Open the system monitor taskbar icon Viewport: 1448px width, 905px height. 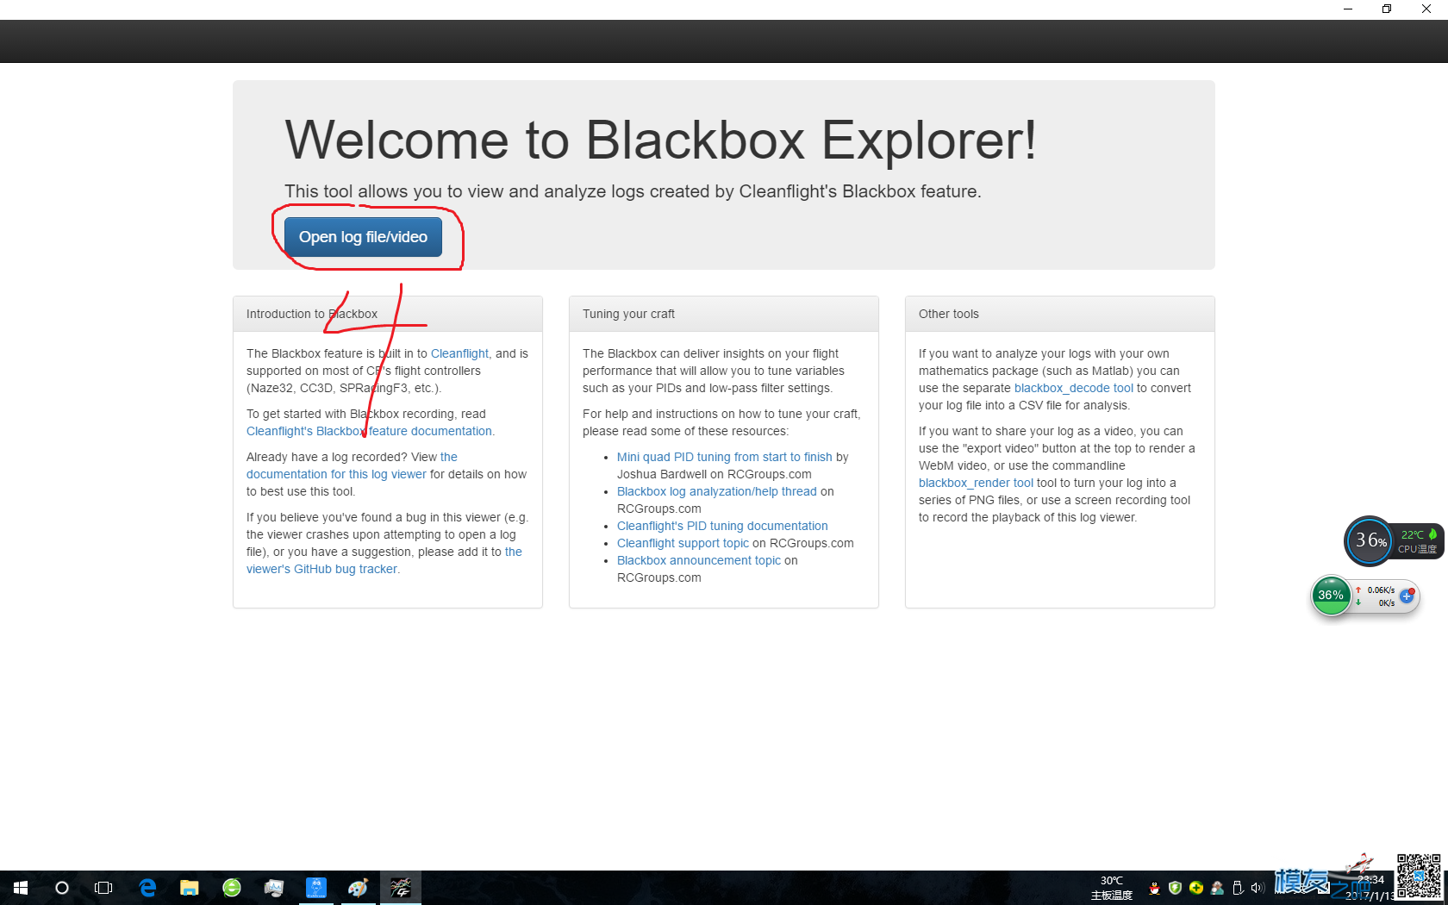point(274,888)
